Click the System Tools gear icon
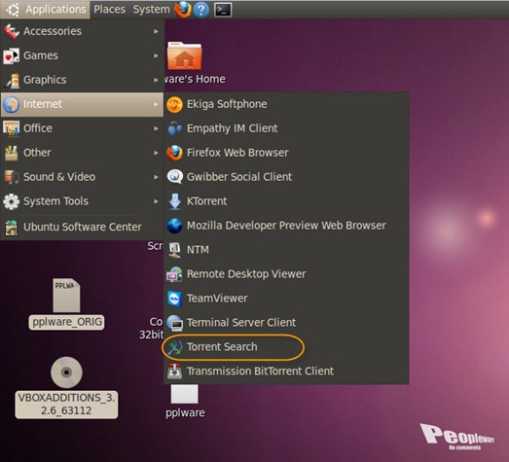 12,201
